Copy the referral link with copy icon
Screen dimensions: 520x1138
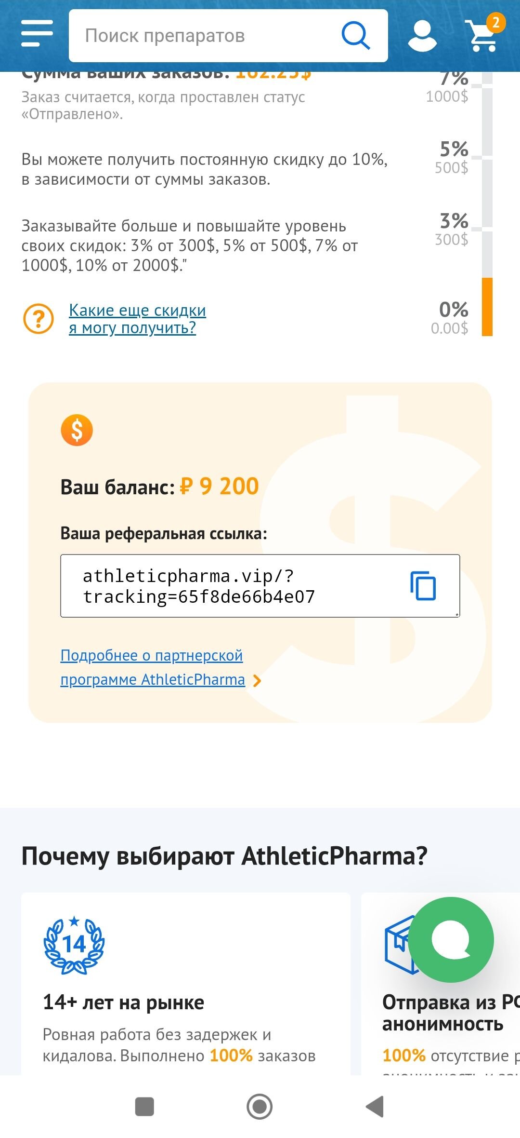(x=423, y=586)
